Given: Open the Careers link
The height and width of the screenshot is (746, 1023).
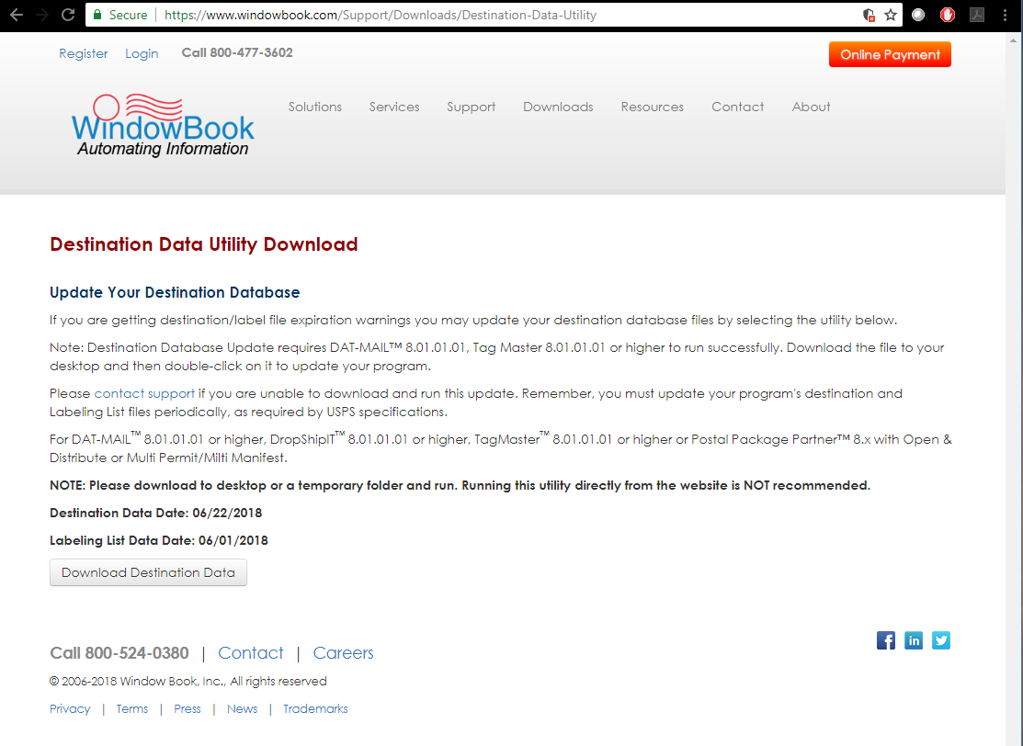Looking at the screenshot, I should (343, 652).
